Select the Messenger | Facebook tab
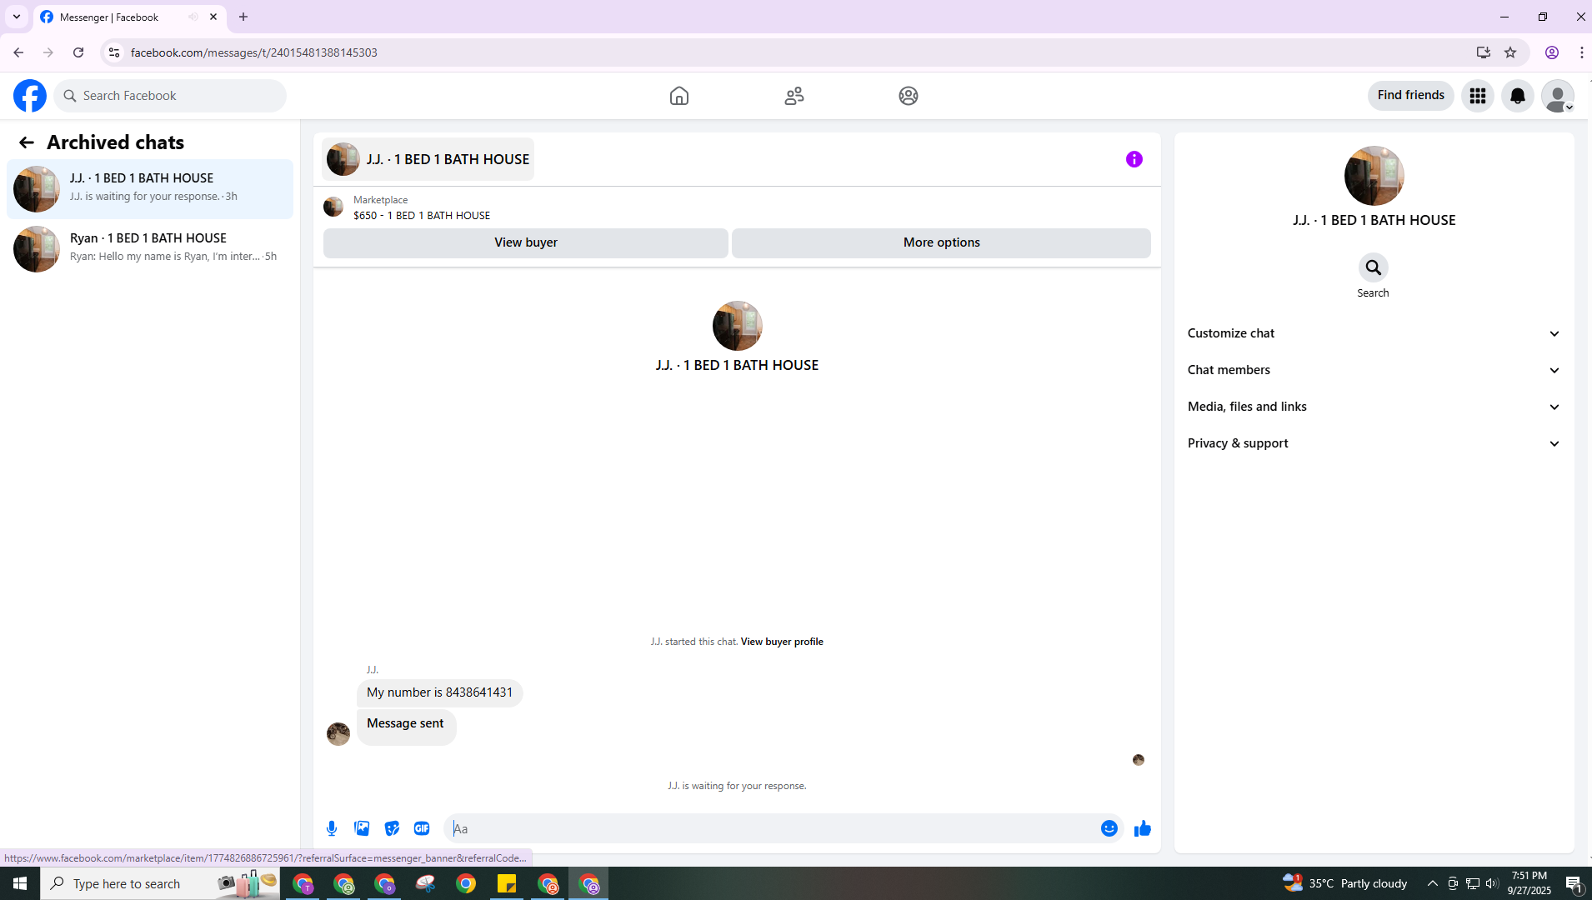 129,17
